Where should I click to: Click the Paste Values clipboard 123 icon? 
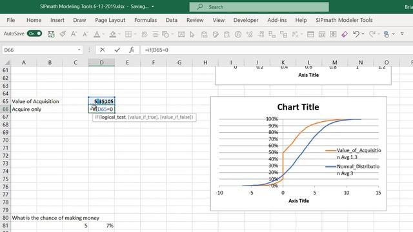click(204, 34)
